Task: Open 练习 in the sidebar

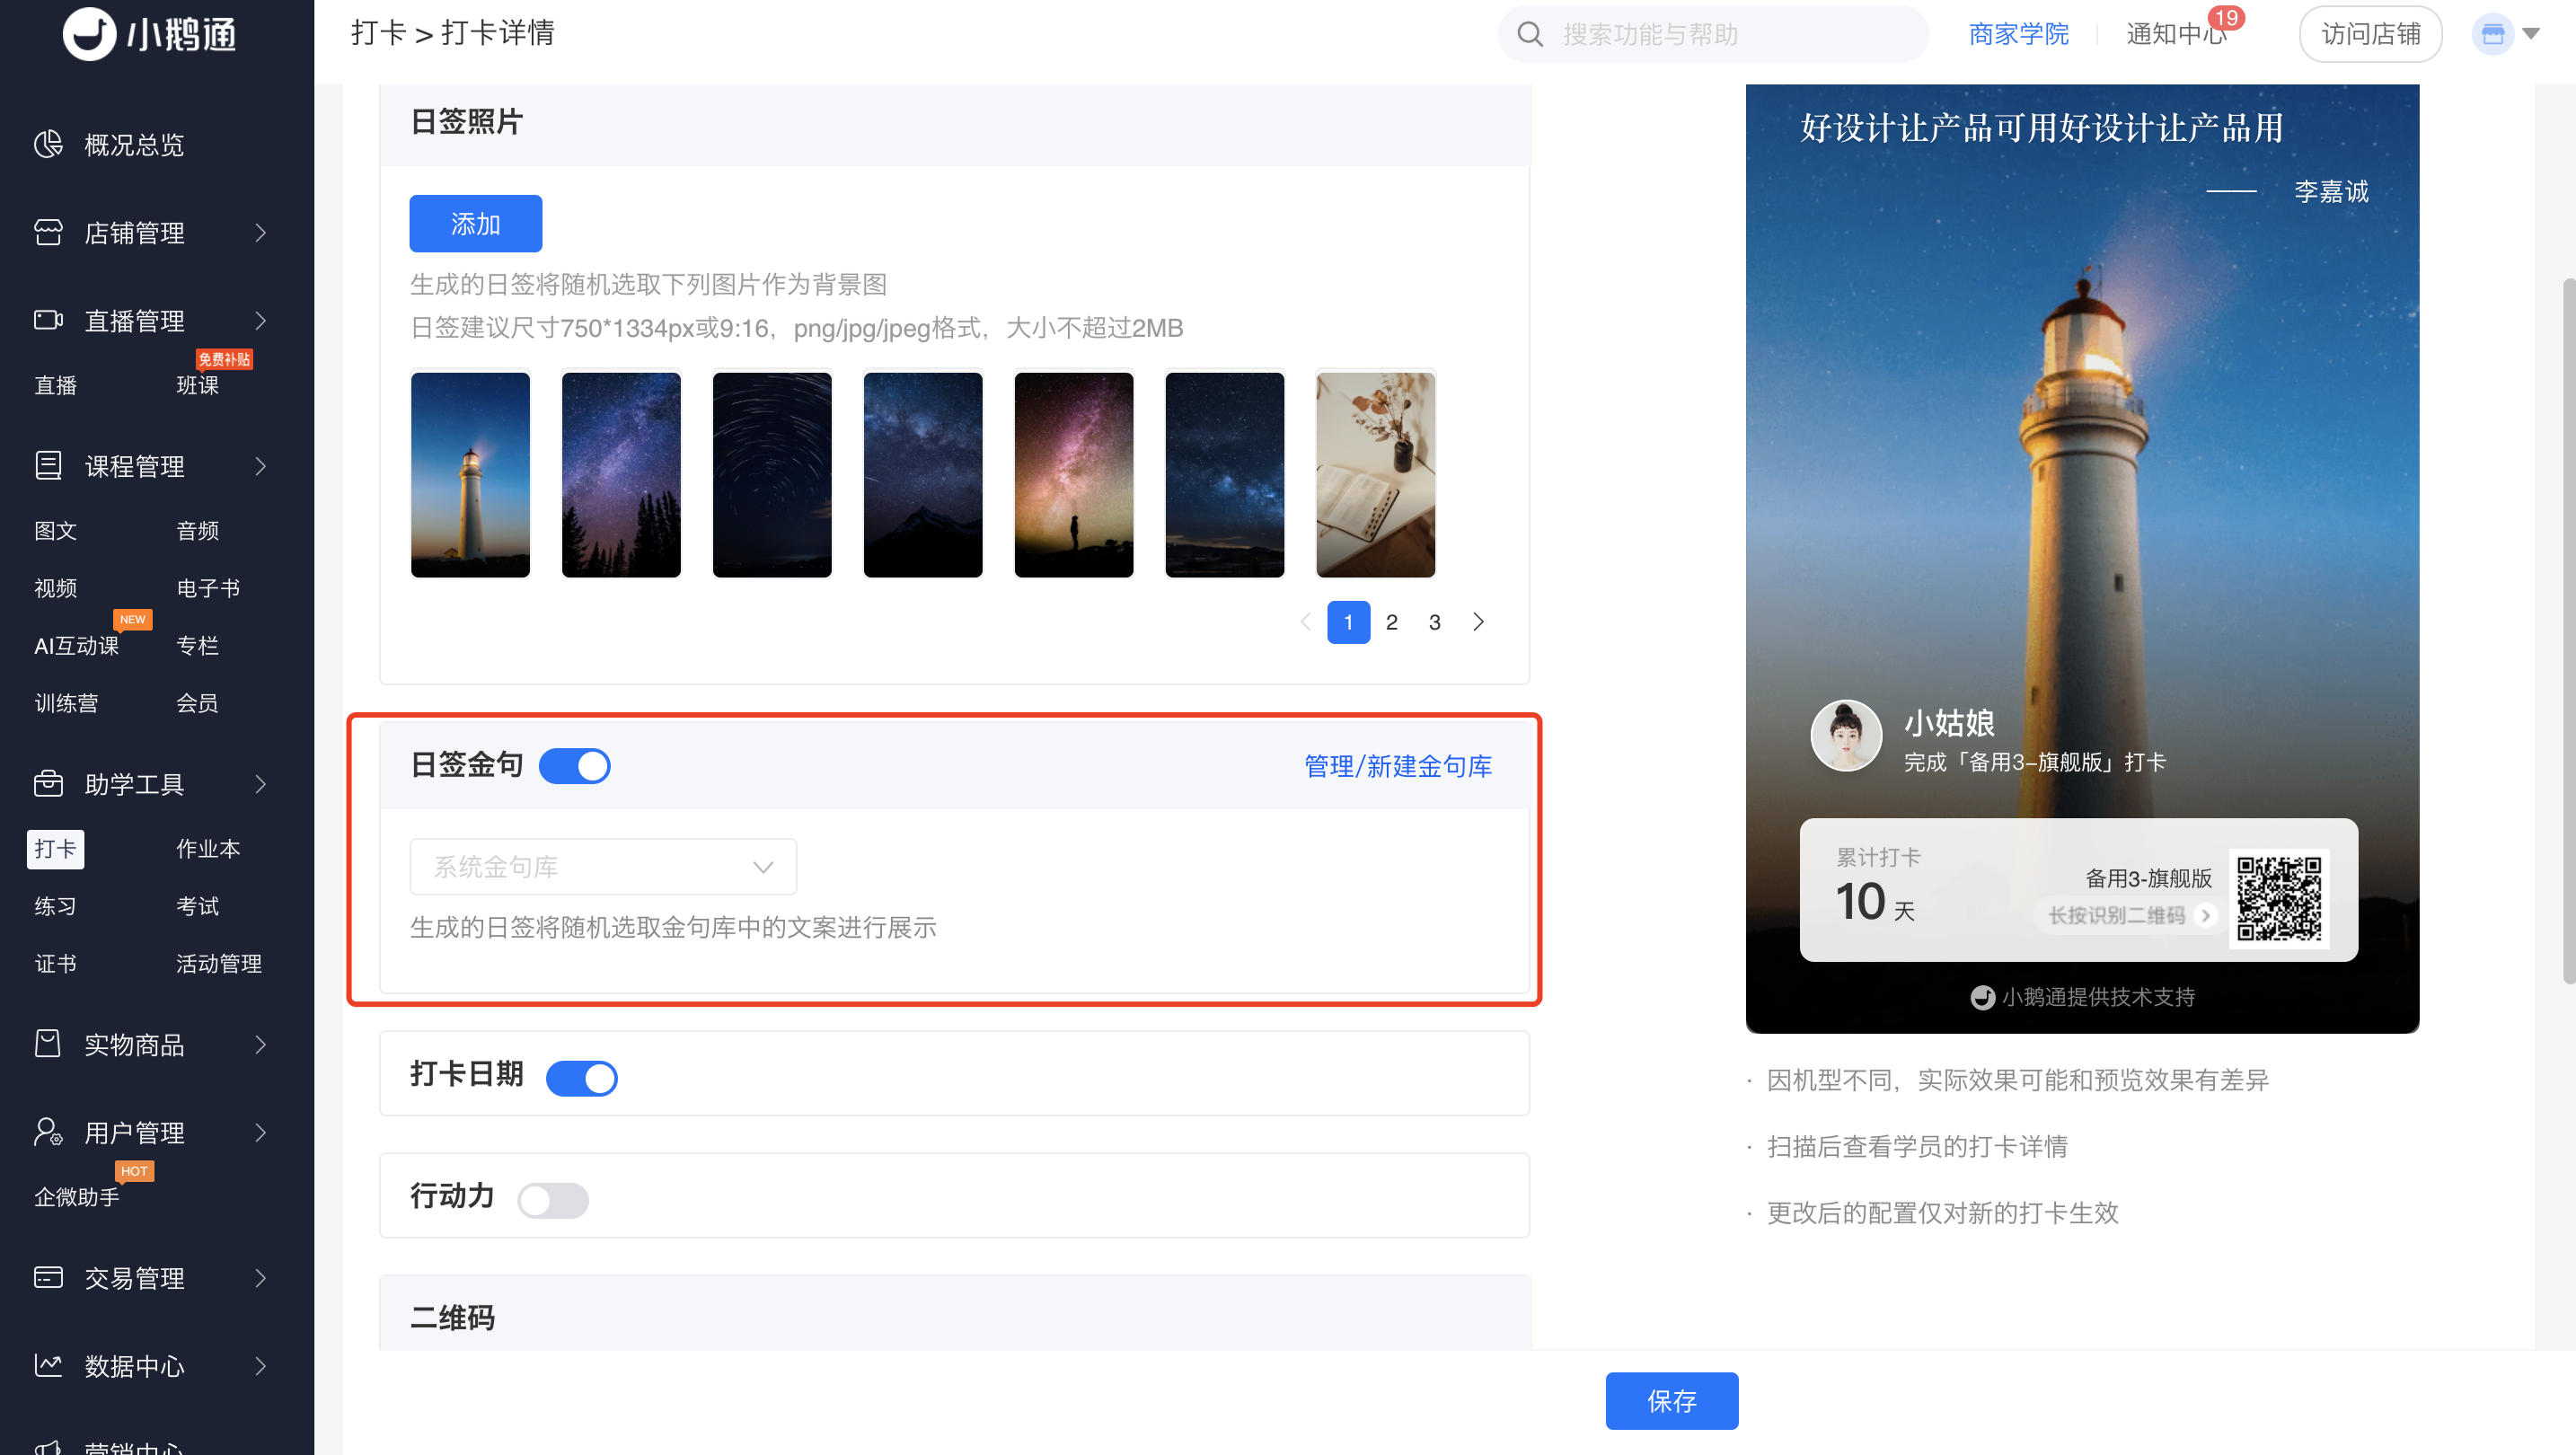Action: click(55, 906)
